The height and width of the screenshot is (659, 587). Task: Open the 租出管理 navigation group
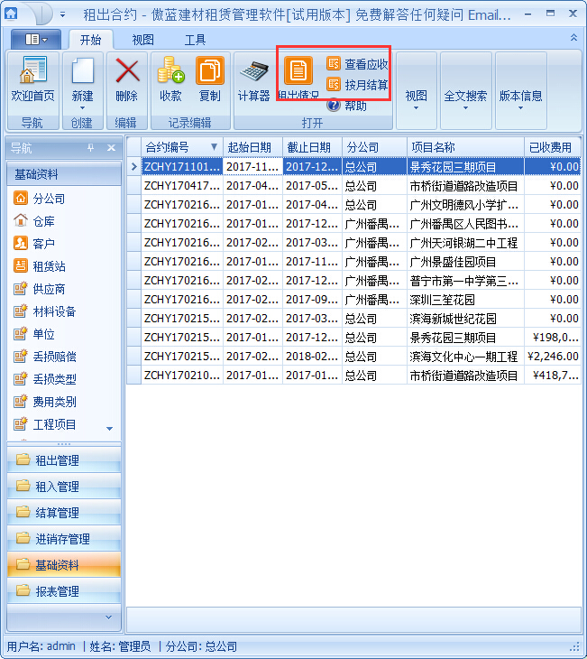click(x=57, y=460)
